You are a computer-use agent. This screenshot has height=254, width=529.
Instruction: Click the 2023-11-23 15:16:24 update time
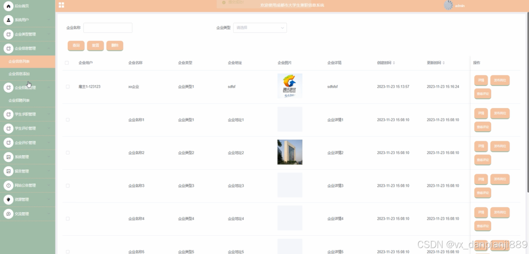[x=443, y=87]
